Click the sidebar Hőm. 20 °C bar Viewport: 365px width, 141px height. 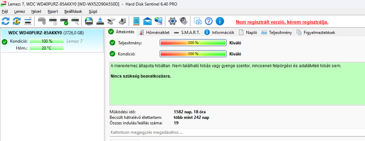coord(47,48)
